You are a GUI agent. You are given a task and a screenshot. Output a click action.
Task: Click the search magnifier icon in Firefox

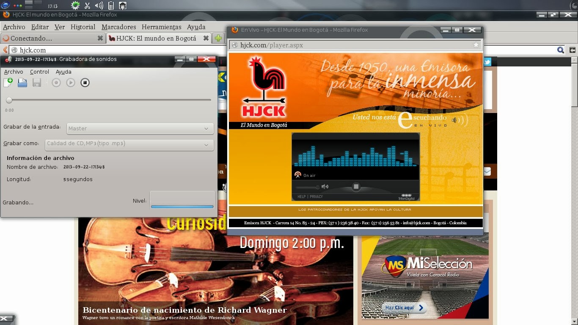(561, 50)
